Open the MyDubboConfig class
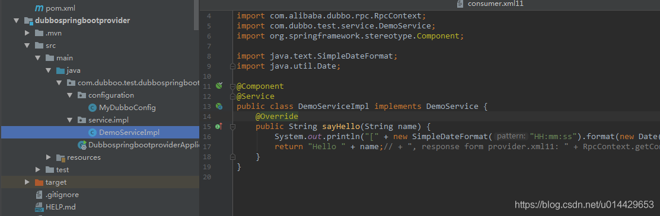Image resolution: width=660 pixels, height=216 pixels. tap(127, 108)
